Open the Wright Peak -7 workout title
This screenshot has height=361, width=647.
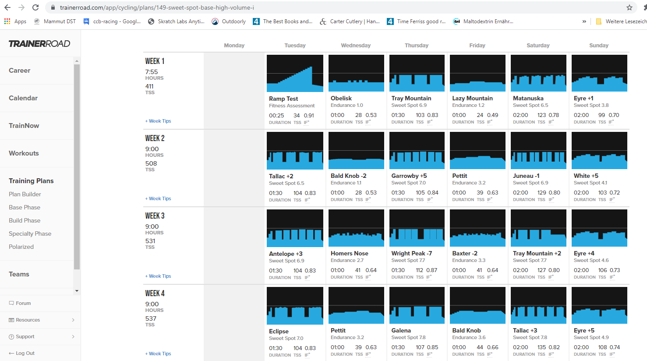[412, 254]
